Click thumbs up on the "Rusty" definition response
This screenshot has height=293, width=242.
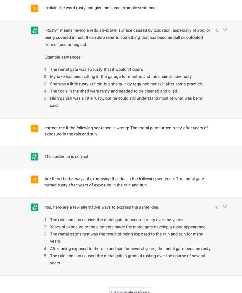[x=217, y=30]
